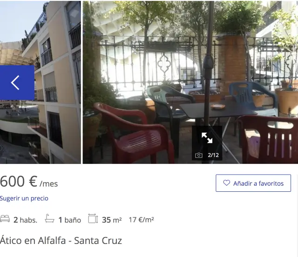Click the 2 habs. rooms label
The image size is (298, 257).
[25, 220]
